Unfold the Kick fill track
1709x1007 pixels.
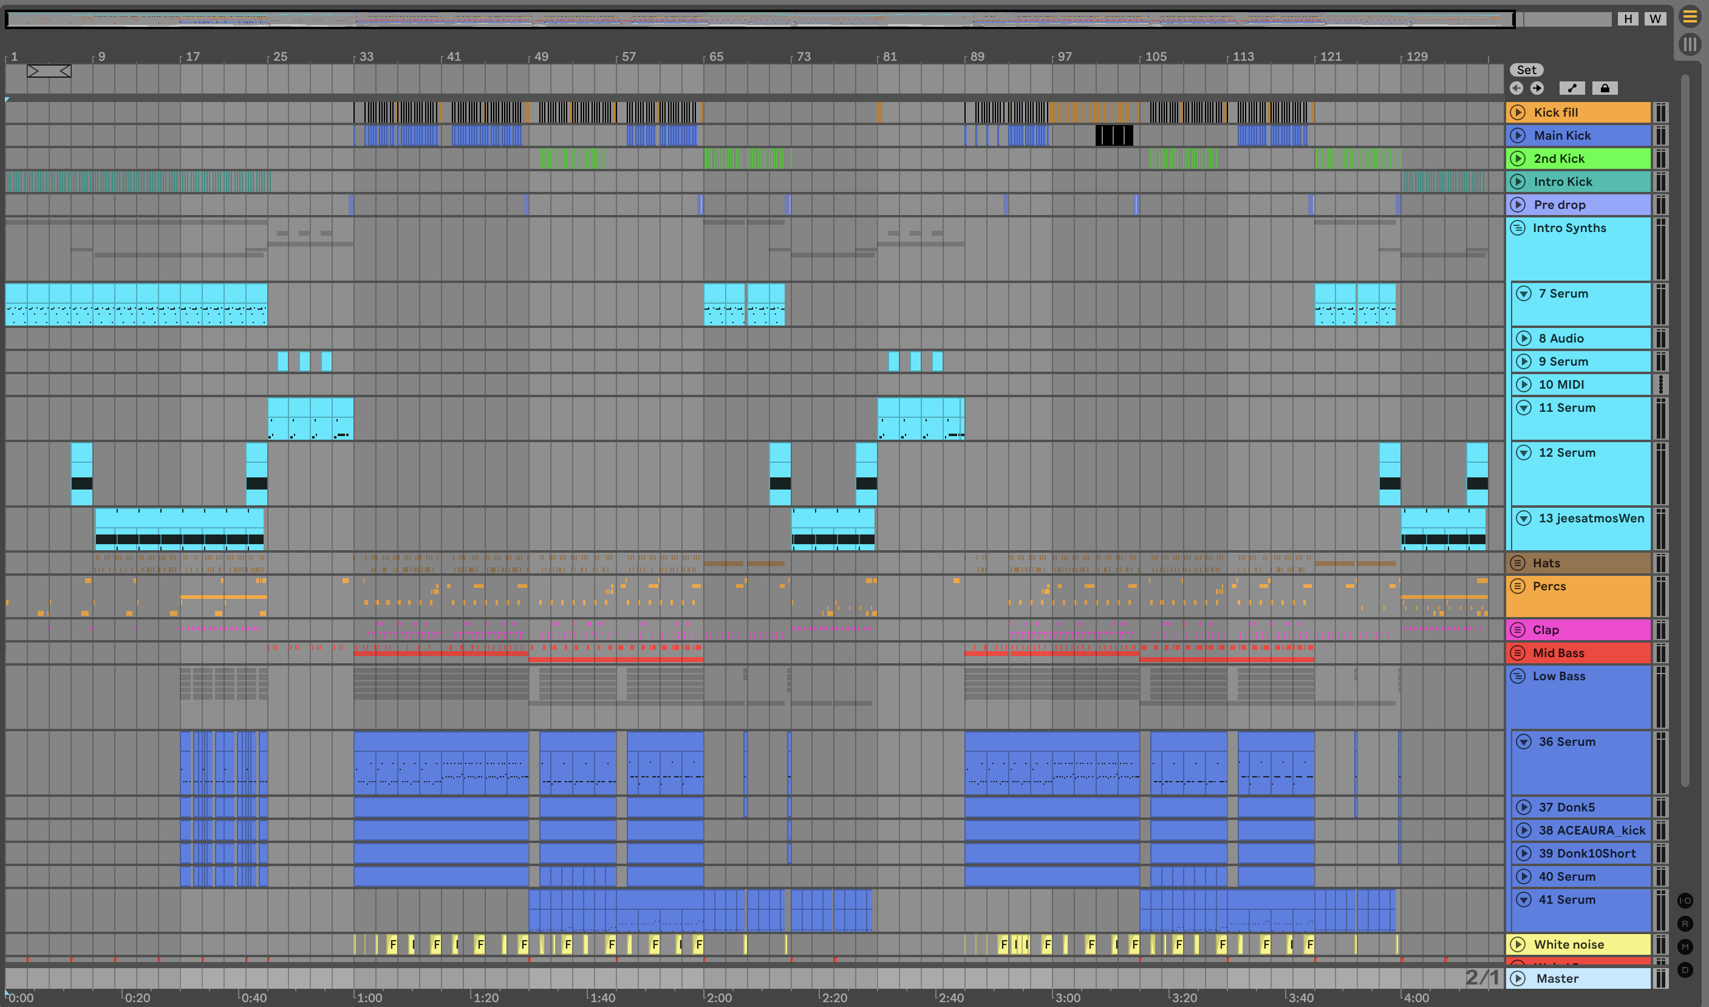[x=1518, y=112]
